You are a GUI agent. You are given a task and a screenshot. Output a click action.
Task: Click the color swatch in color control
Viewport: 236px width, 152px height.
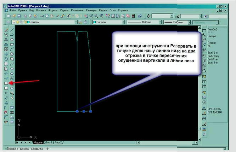pos(95,22)
